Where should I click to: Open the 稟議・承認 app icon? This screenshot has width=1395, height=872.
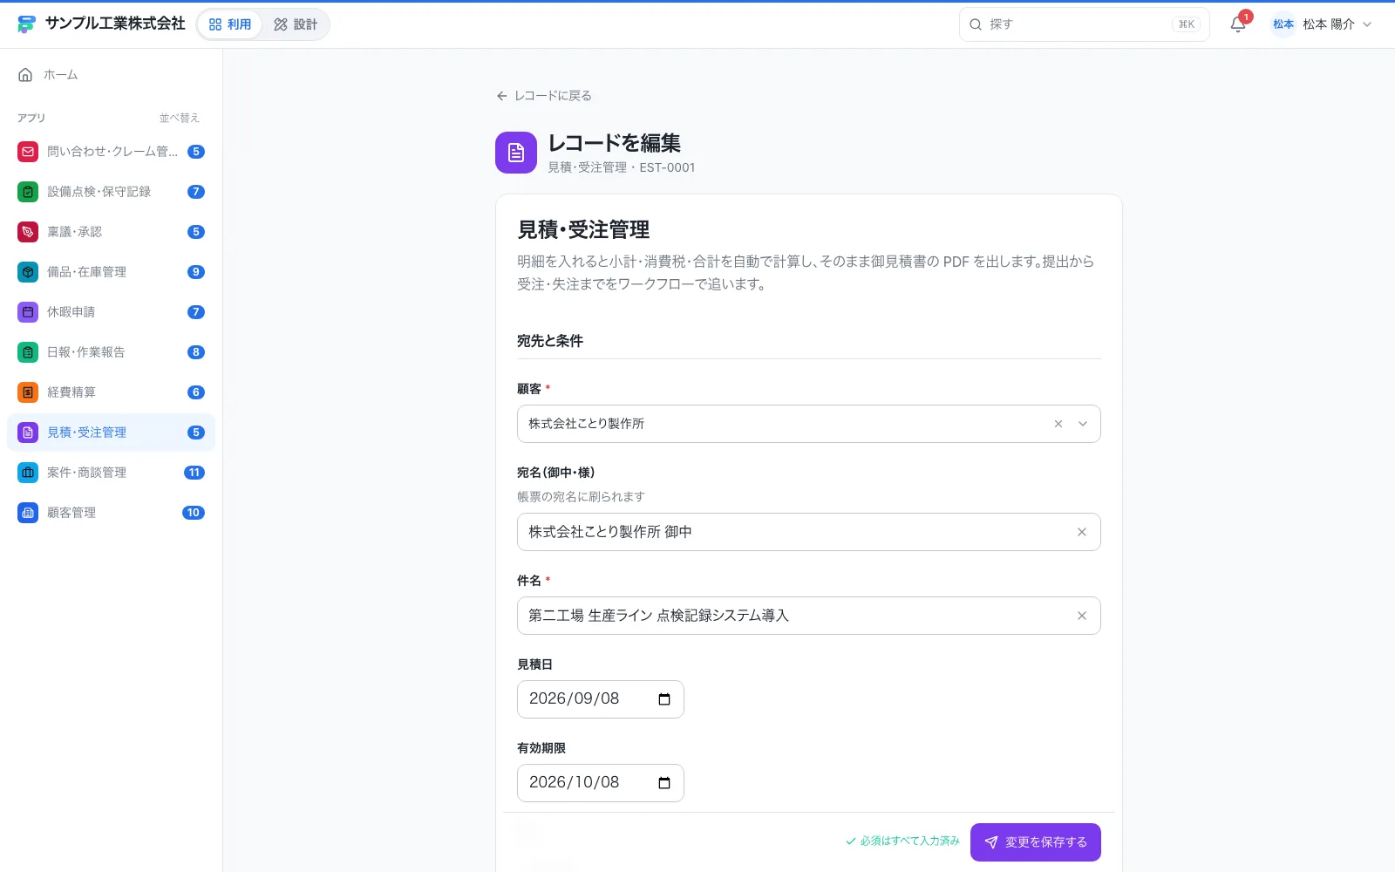coord(28,232)
